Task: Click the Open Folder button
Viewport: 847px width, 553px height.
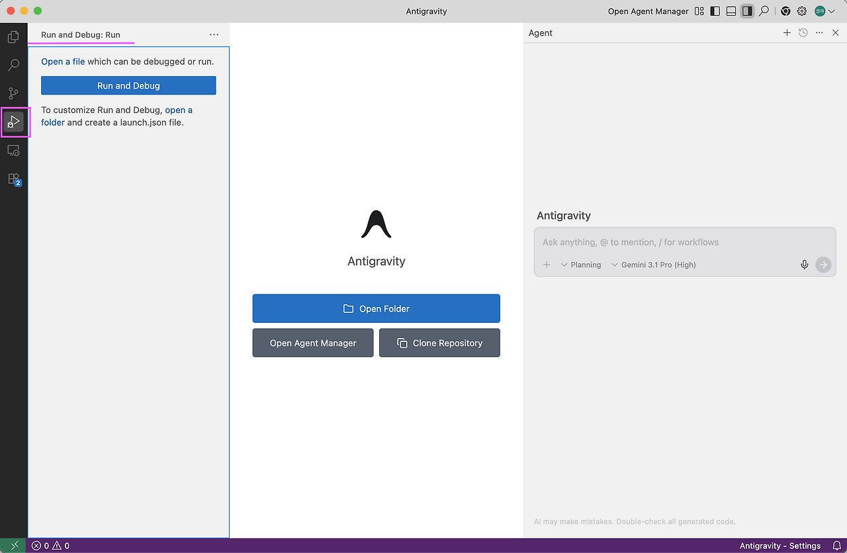Action: click(x=376, y=308)
